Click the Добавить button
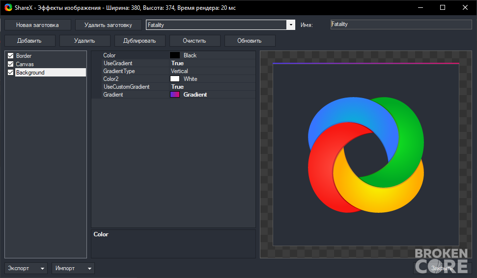477x278 pixels. tap(30, 41)
